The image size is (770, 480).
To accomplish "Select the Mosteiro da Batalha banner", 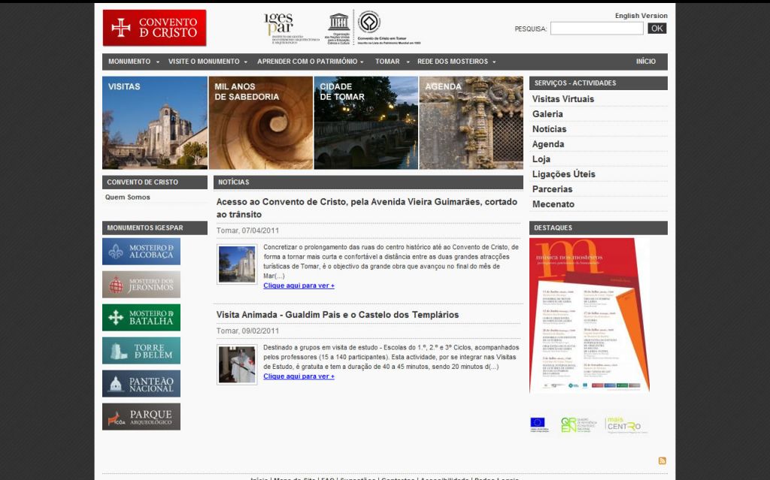I will (141, 318).
